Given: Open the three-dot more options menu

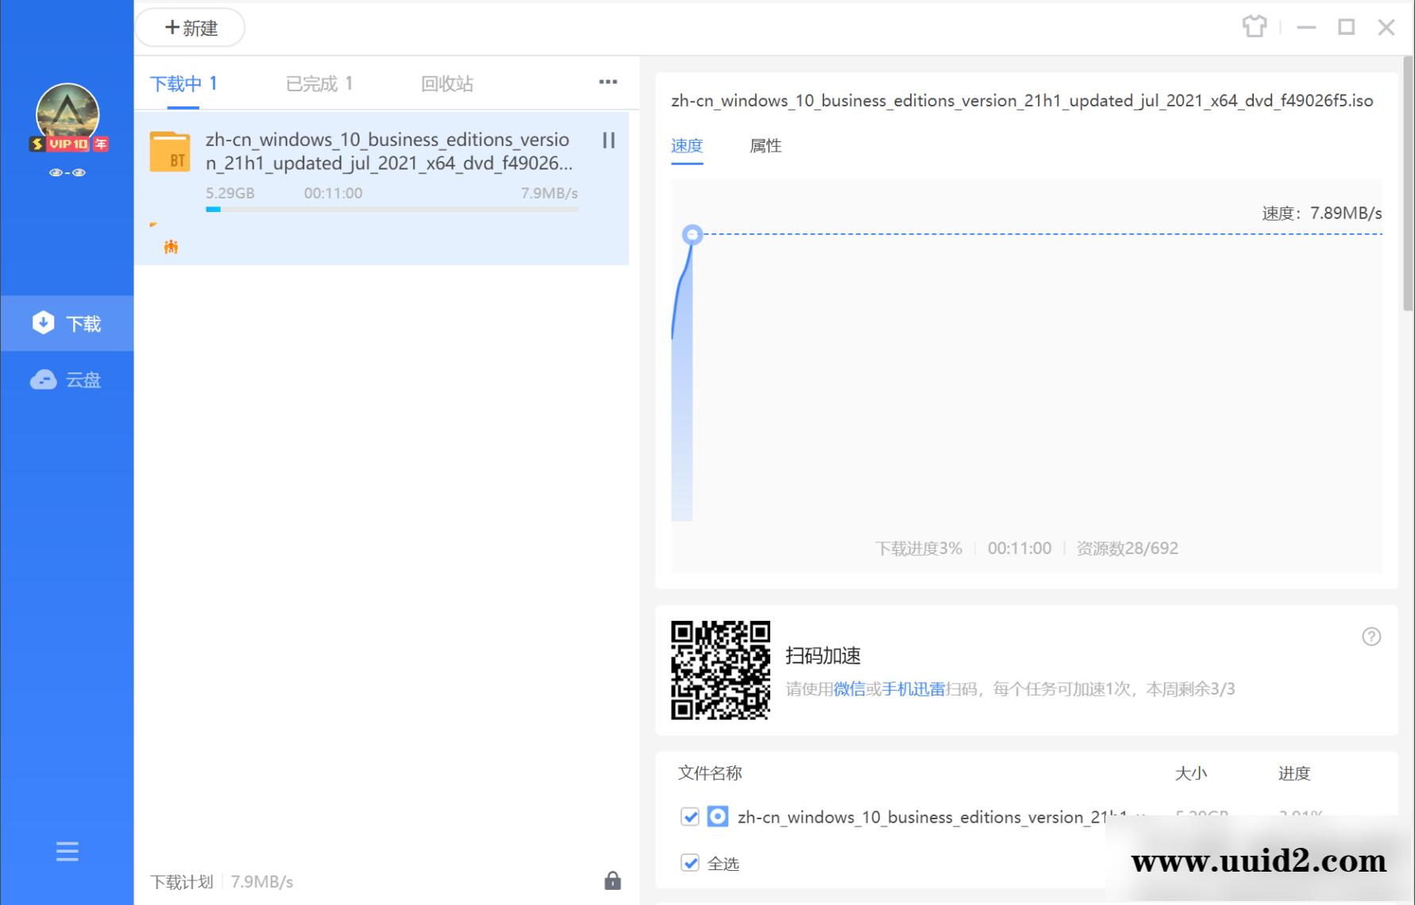Looking at the screenshot, I should pyautogui.click(x=607, y=82).
